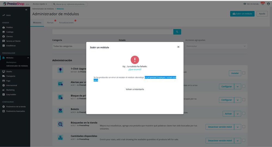Click Configurar for Alertas por correo
The height and width of the screenshot is (147, 272).
point(227,86)
